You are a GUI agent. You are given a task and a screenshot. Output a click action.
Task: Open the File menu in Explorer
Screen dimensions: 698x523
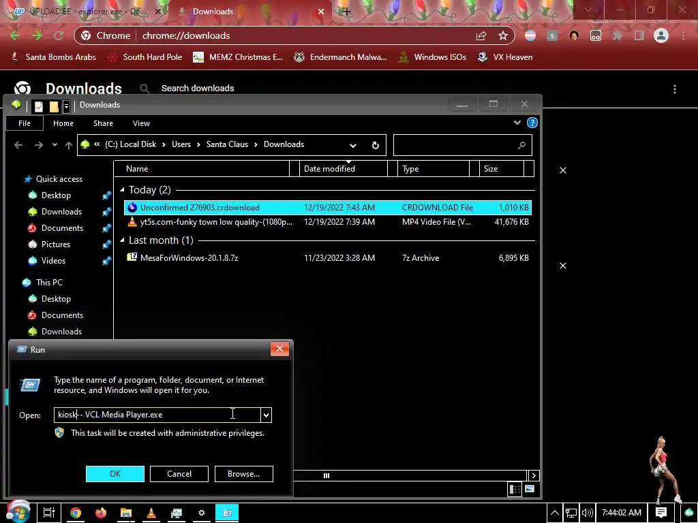(x=25, y=123)
